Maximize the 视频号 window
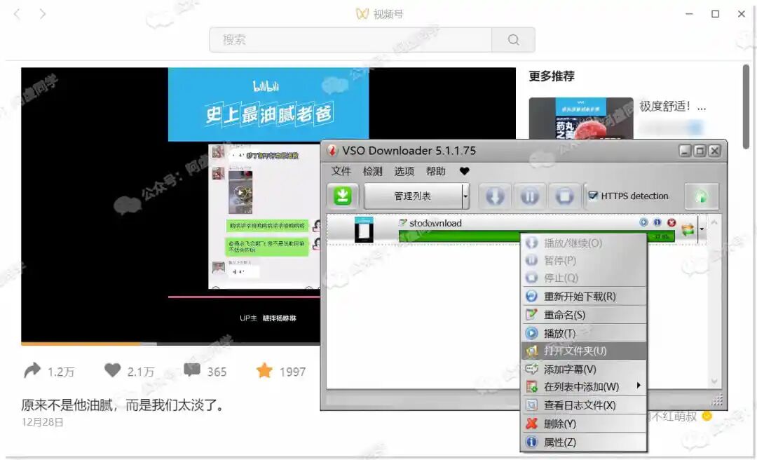Viewport: 757px width, 460px height. [x=716, y=13]
